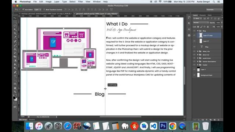Switch to the Channels tab
The width and height of the screenshot is (235, 132).
coord(202,15)
